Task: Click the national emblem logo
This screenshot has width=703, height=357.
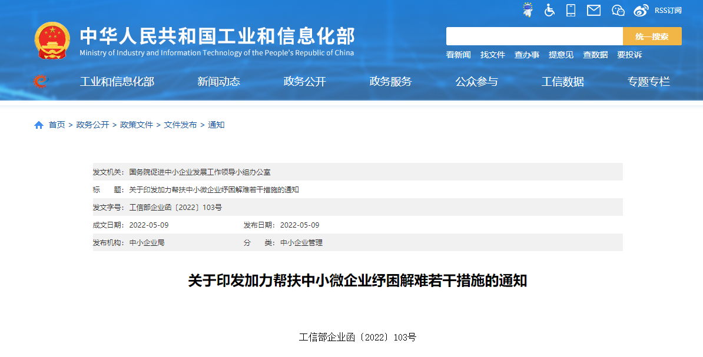Action: coord(52,41)
